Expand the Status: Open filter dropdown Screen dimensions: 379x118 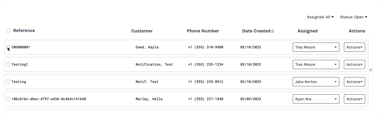(x=353, y=17)
